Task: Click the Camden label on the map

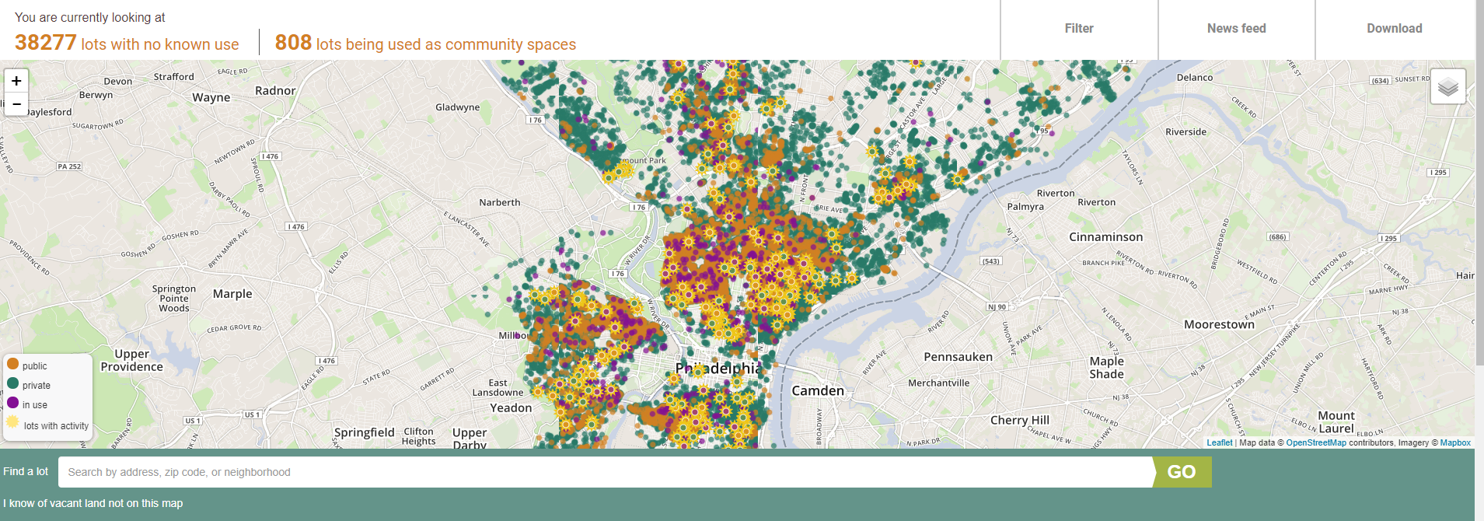Action: point(817,390)
